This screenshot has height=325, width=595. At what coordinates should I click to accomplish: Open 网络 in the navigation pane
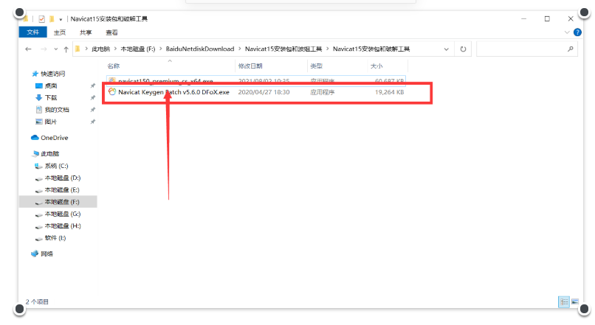click(47, 254)
